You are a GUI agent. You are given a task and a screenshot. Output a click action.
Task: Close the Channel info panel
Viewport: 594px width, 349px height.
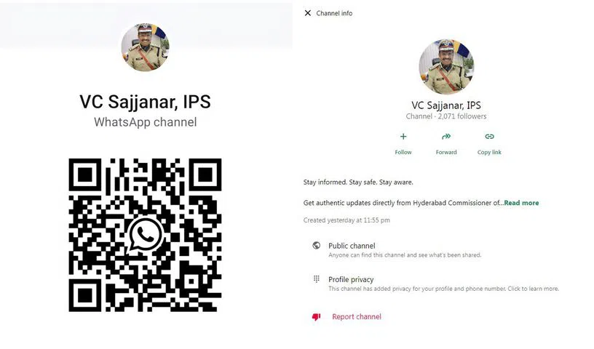(x=308, y=13)
